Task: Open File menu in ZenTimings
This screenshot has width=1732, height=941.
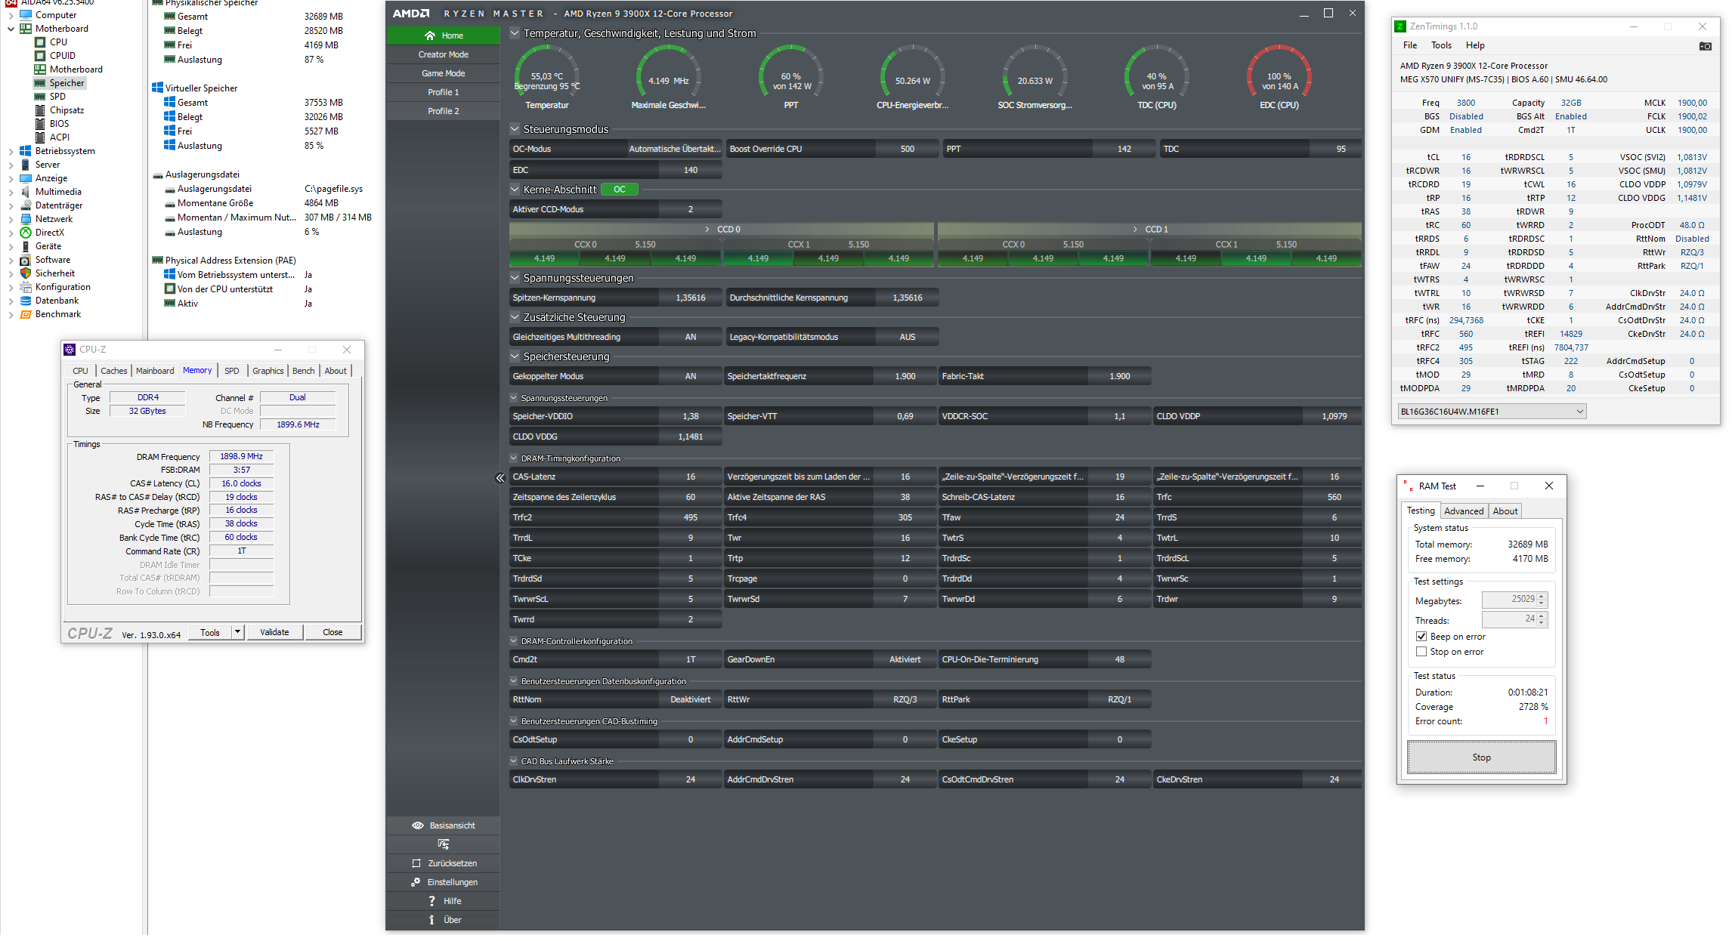Action: click(x=1410, y=45)
